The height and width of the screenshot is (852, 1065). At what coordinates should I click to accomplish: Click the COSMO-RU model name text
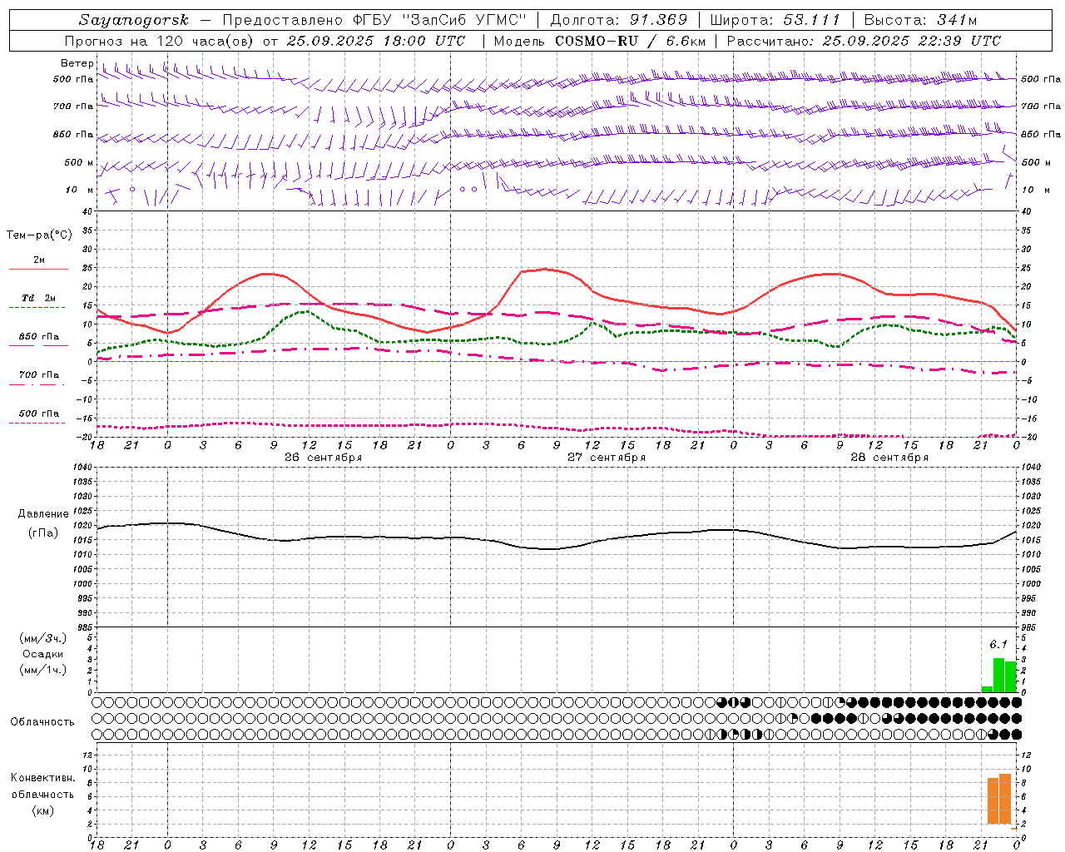597,41
